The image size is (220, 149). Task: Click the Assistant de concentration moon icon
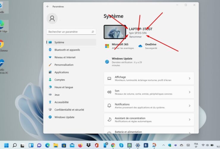109,119
